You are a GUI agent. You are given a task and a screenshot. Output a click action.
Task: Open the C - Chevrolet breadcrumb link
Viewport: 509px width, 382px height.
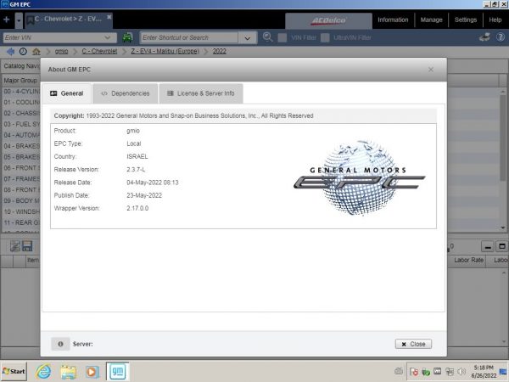tap(99, 51)
